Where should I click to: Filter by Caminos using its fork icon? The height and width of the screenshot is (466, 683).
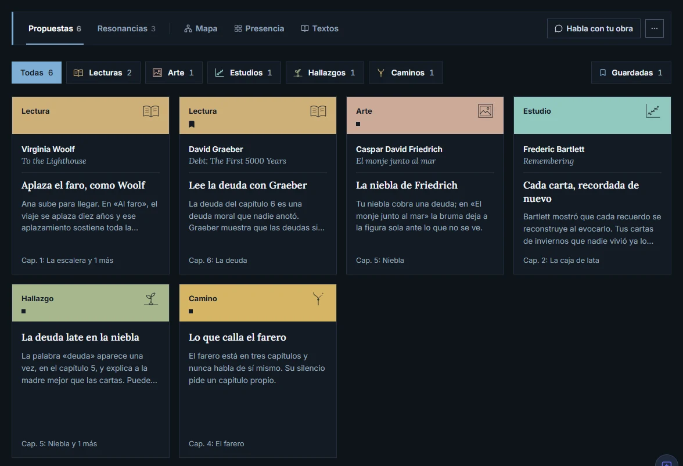381,73
